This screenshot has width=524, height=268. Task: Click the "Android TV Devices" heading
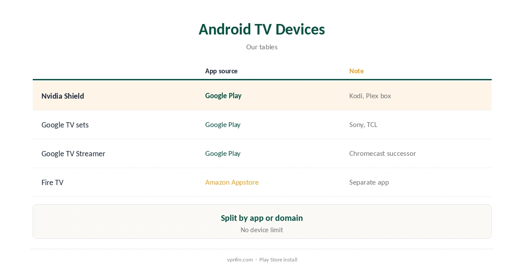(x=262, y=29)
